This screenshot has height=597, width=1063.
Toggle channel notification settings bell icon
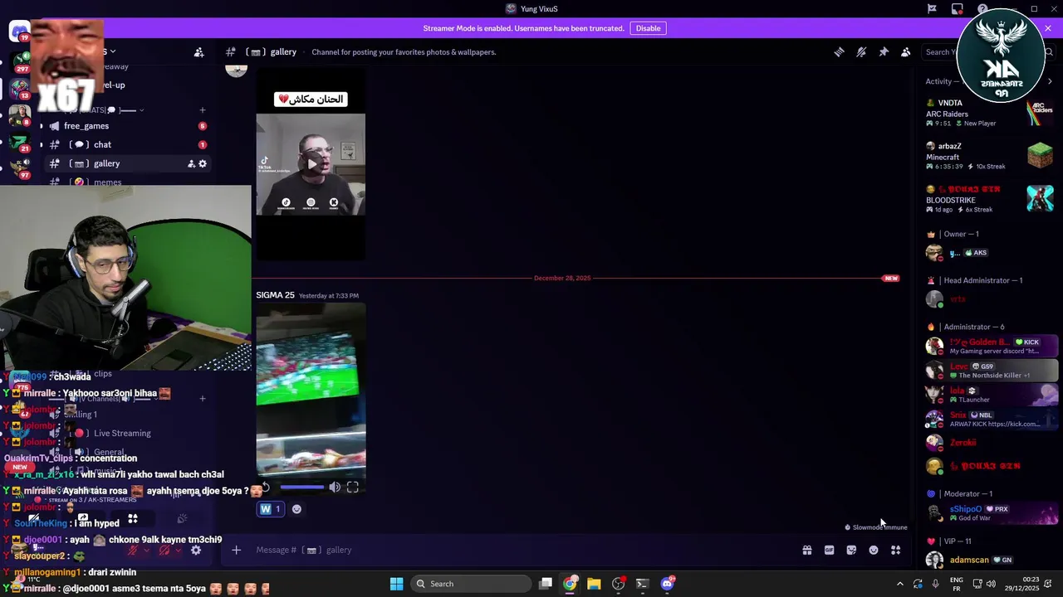click(x=861, y=52)
